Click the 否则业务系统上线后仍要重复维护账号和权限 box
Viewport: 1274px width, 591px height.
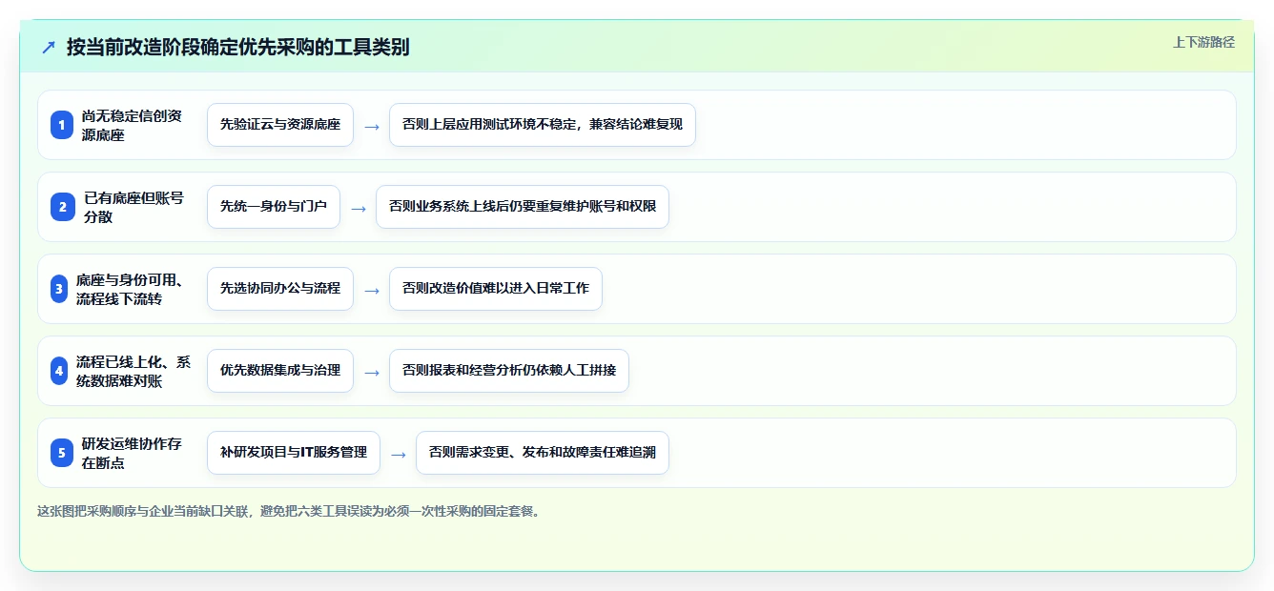[x=523, y=207]
